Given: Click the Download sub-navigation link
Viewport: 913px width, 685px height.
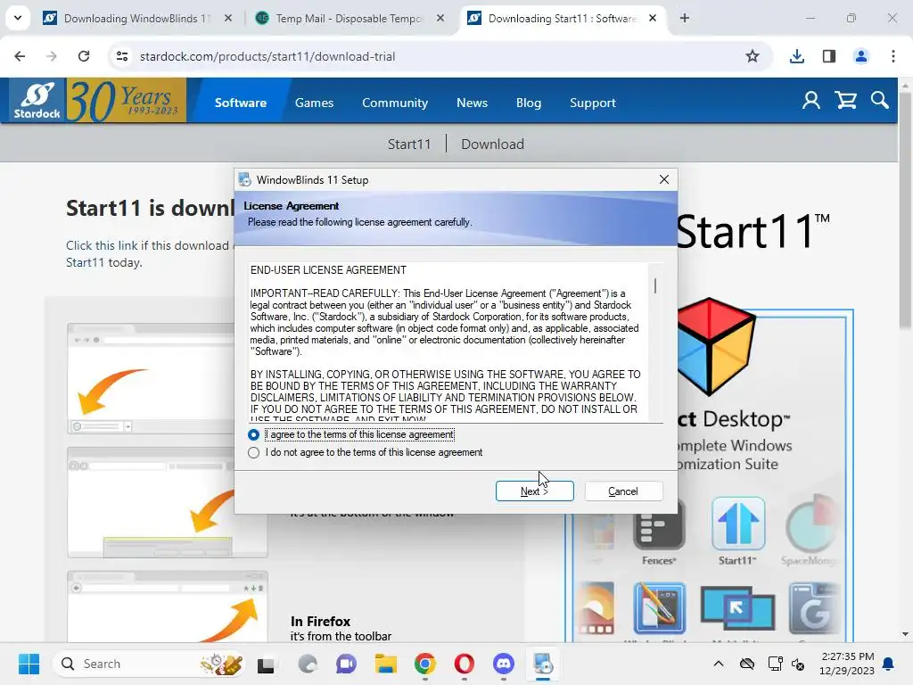Looking at the screenshot, I should (x=492, y=144).
